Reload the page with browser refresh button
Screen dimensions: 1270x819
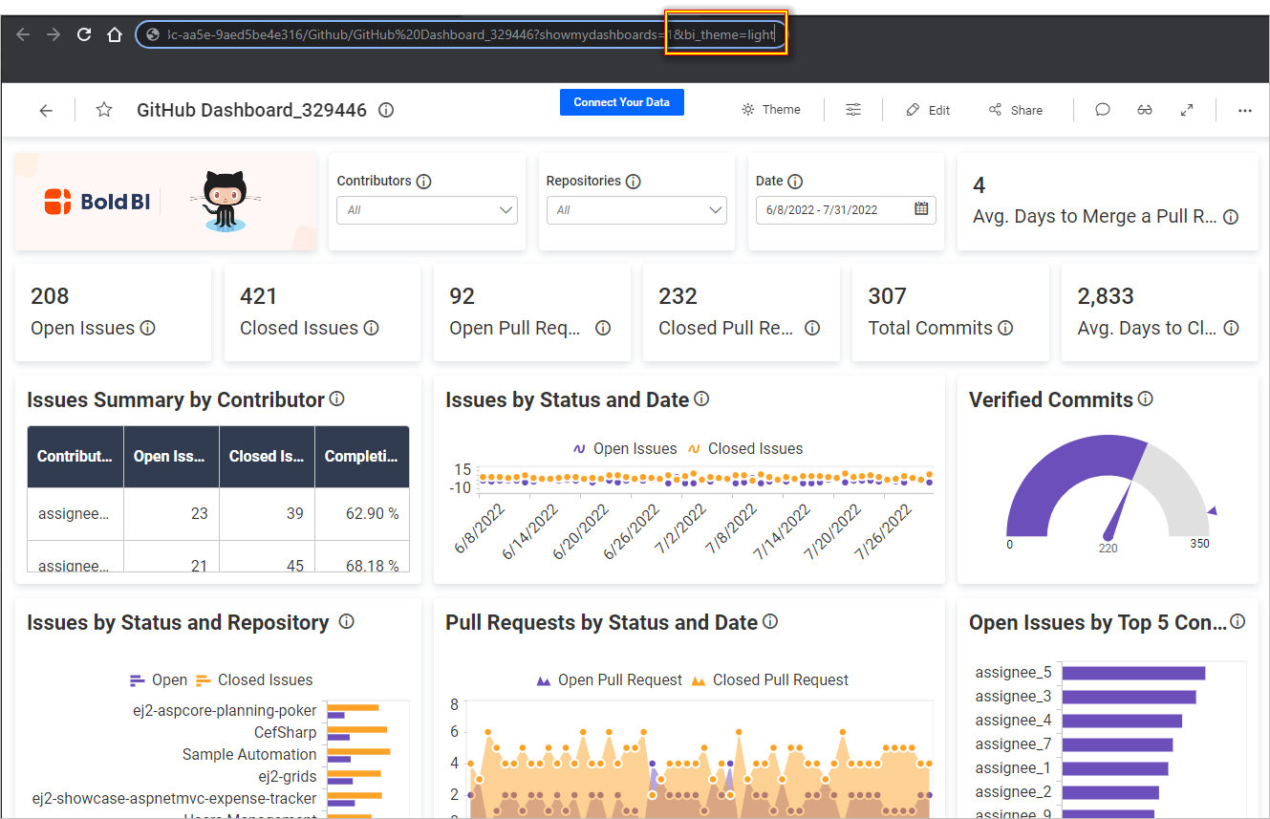(x=84, y=34)
